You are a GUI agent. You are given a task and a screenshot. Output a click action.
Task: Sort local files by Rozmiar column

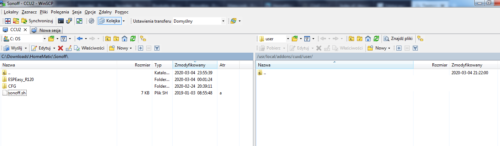tap(135, 65)
